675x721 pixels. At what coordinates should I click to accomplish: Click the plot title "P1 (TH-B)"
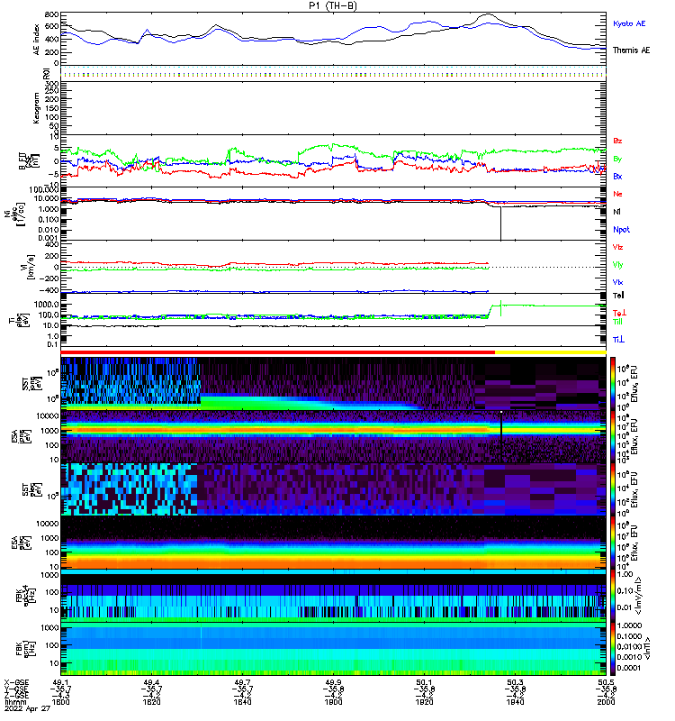pos(332,5)
